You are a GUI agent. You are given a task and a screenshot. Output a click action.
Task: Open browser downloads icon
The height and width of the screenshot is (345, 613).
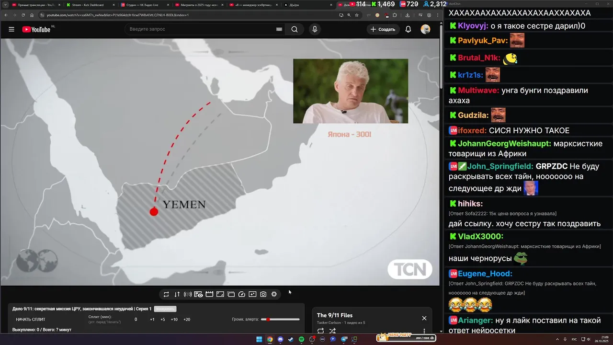click(x=408, y=15)
